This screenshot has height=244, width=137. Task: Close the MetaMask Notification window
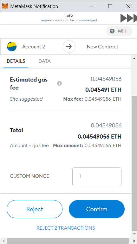point(128,6)
